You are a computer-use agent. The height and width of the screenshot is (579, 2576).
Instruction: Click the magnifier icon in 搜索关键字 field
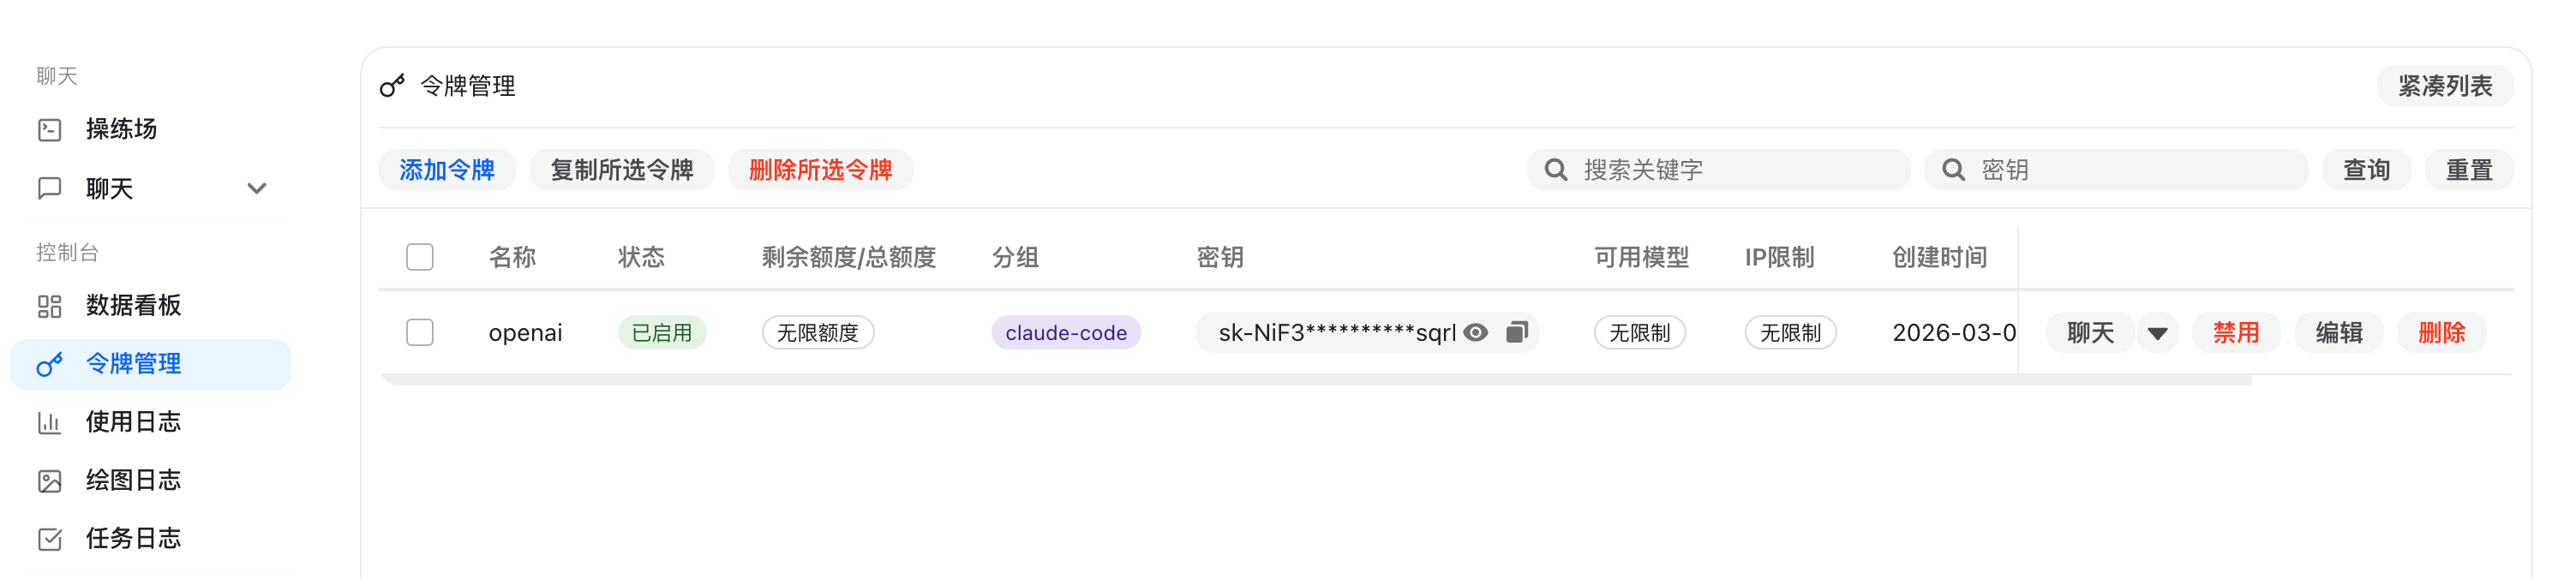pos(1555,170)
